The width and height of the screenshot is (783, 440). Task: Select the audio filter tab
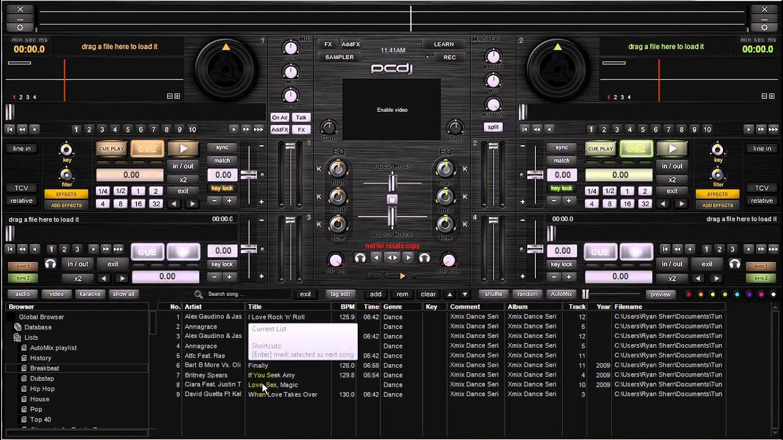[x=23, y=294]
